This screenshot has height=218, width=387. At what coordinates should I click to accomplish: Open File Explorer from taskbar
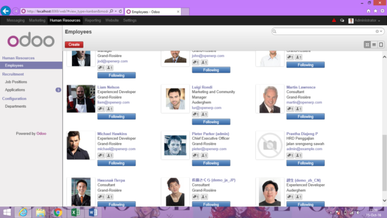[41, 213]
